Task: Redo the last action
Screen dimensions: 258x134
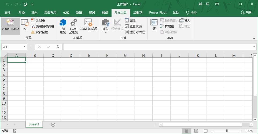Action: tap(16, 4)
